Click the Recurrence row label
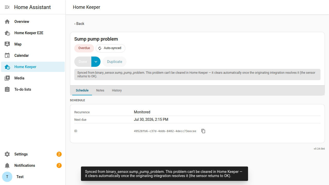Image resolution: width=329 pixels, height=185 pixels. tap(82, 112)
